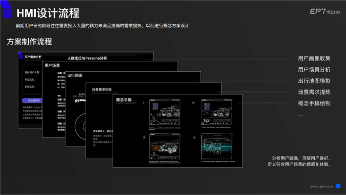Choose the 概念手稿绘制 step label
346x195 pixels.
click(314, 103)
